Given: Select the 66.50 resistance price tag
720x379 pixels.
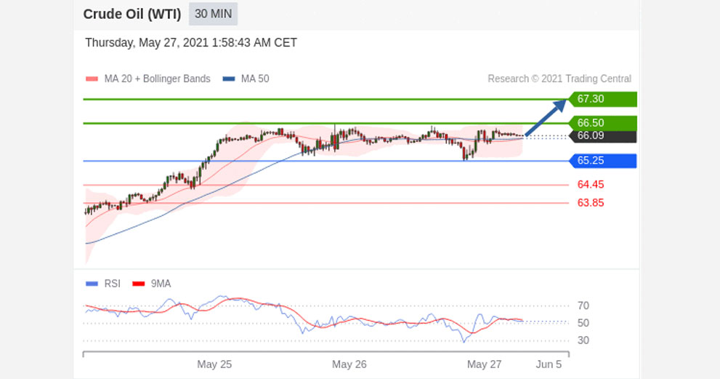Looking at the screenshot, I should [603, 123].
